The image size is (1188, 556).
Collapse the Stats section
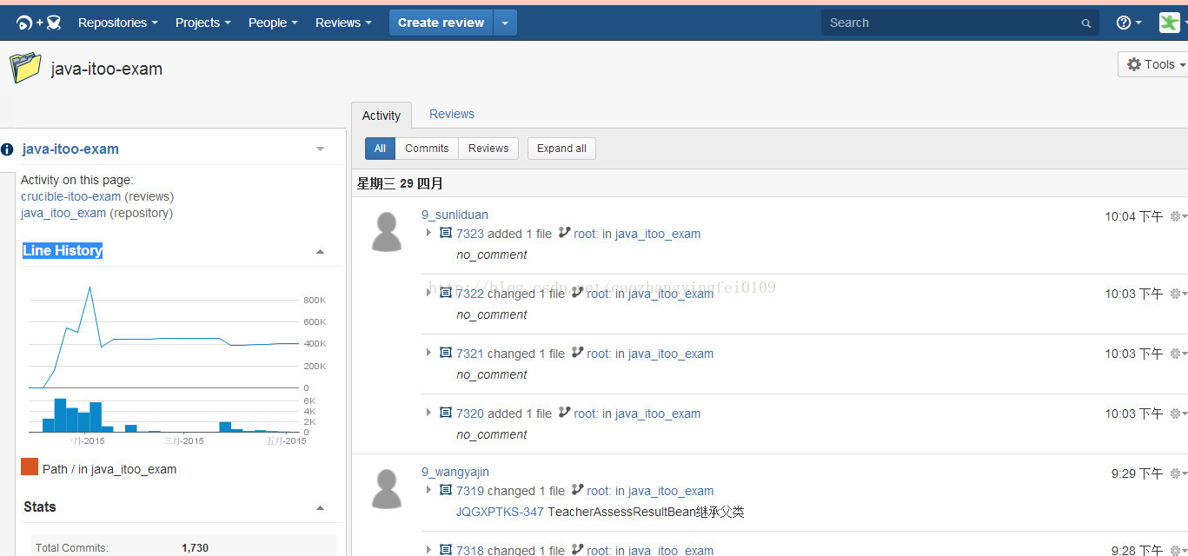click(320, 507)
